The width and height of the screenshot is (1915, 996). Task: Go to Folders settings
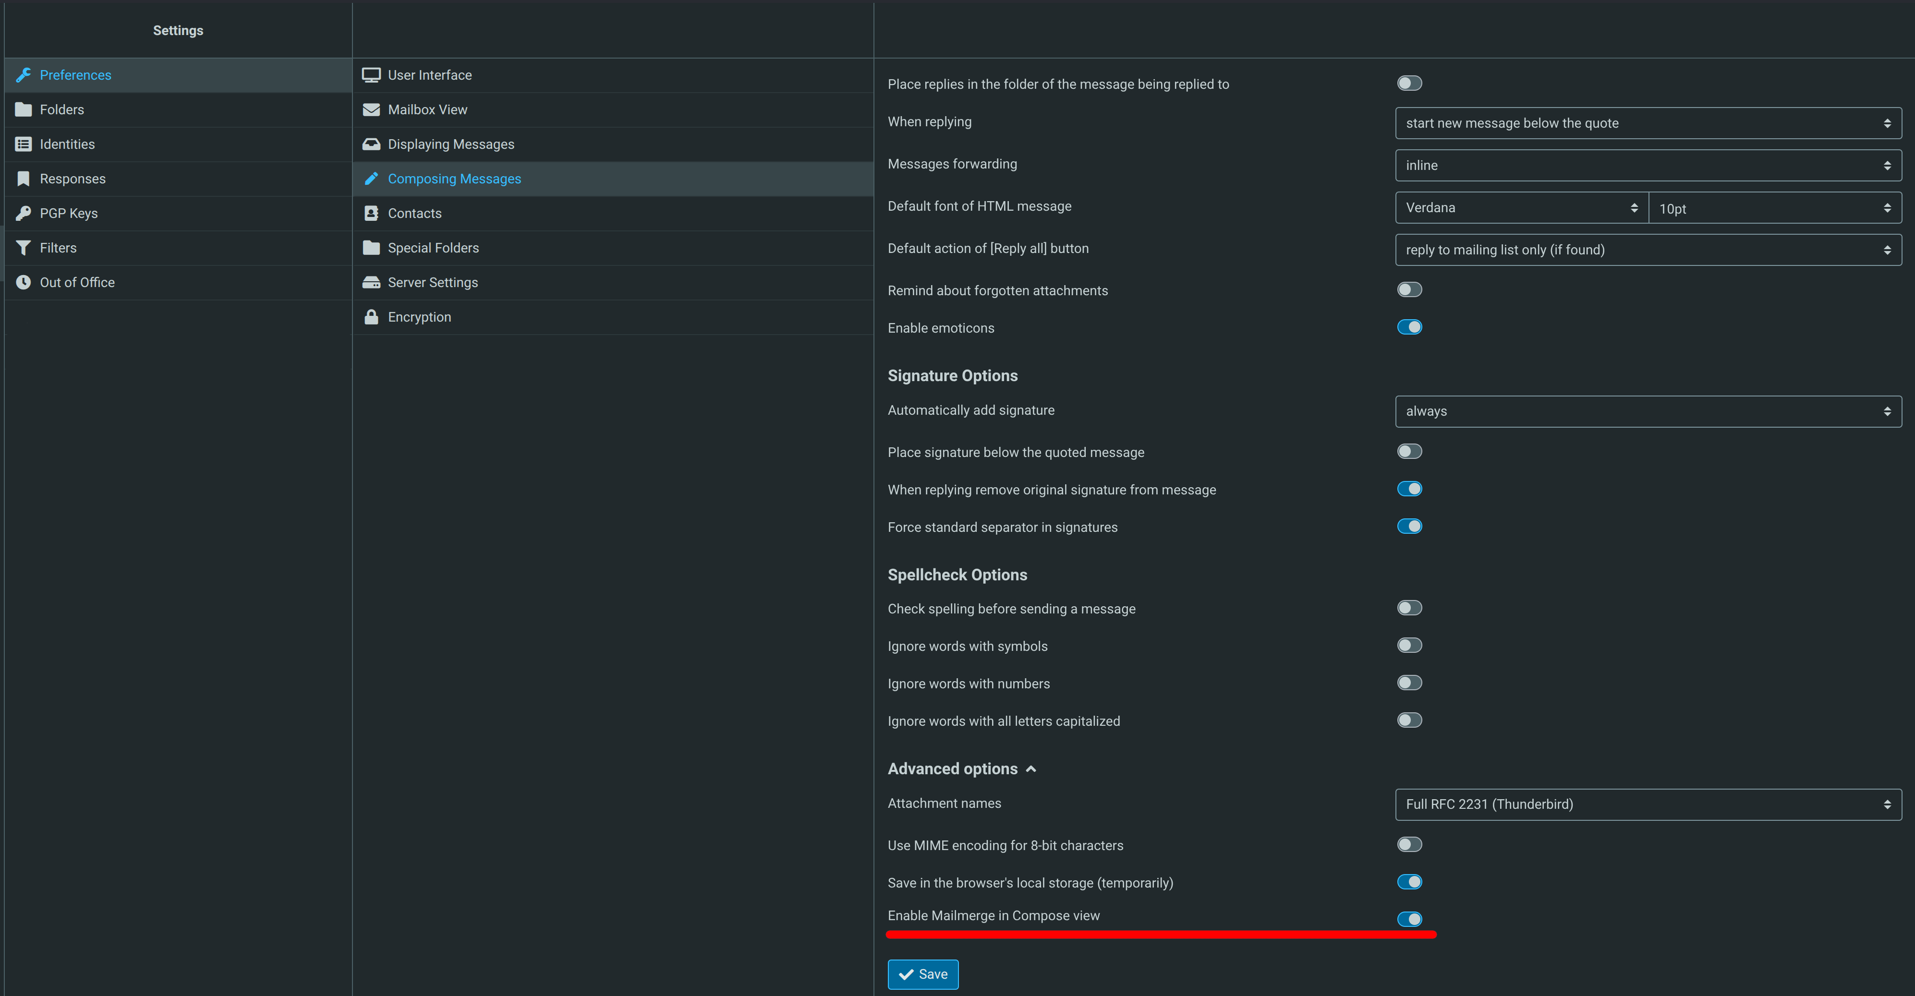(61, 110)
